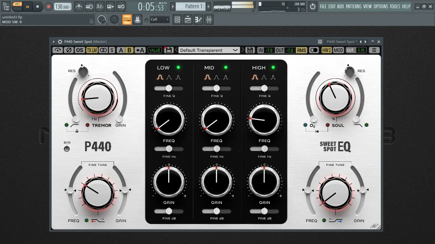435x244 pixels.
Task: Open the hamburger menu in plugin toolbar
Action: 374,50
